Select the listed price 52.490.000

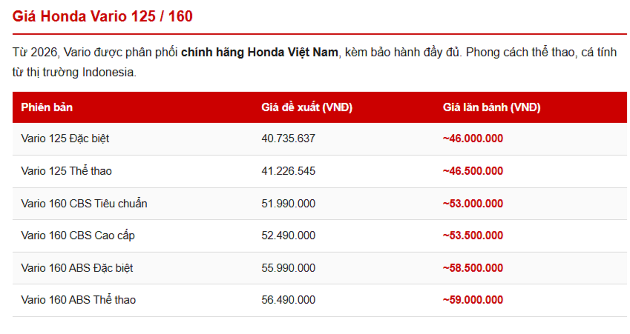[x=288, y=236]
